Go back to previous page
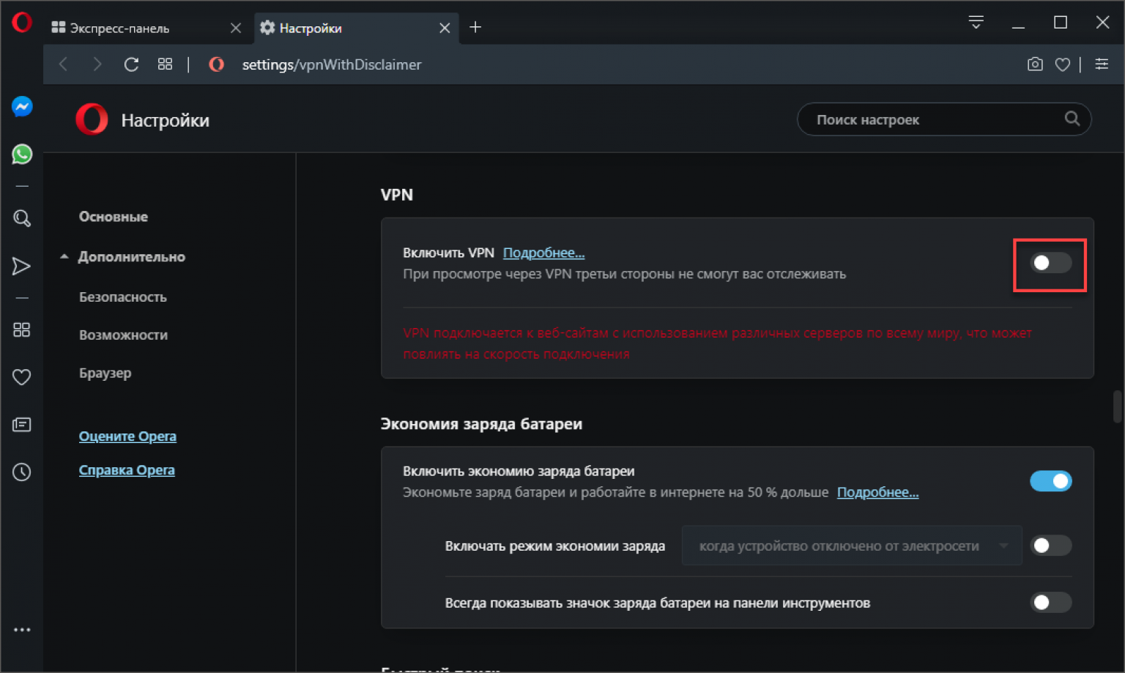Viewport: 1125px width, 673px height. [x=64, y=64]
